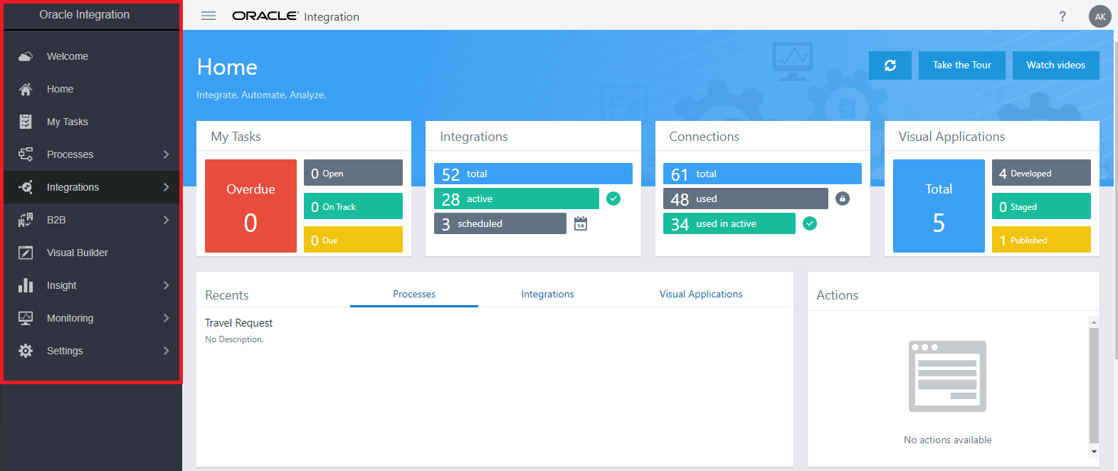Click the Home house icon in sidebar
The height and width of the screenshot is (471, 1118).
coord(26,89)
